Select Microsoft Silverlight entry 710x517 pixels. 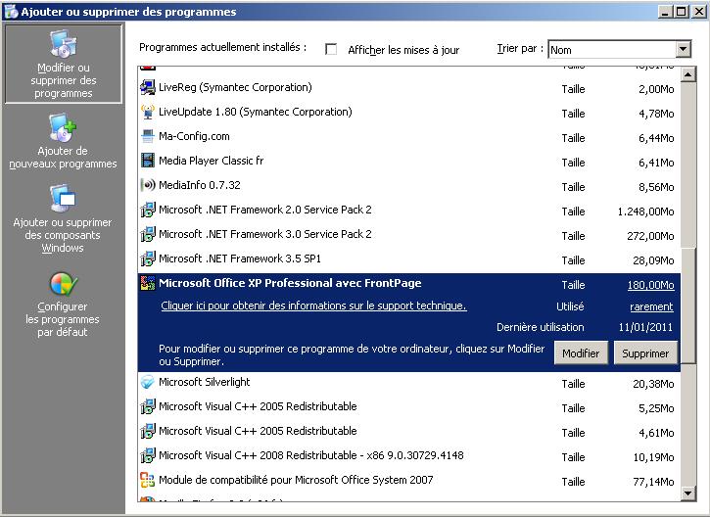pyautogui.click(x=205, y=382)
